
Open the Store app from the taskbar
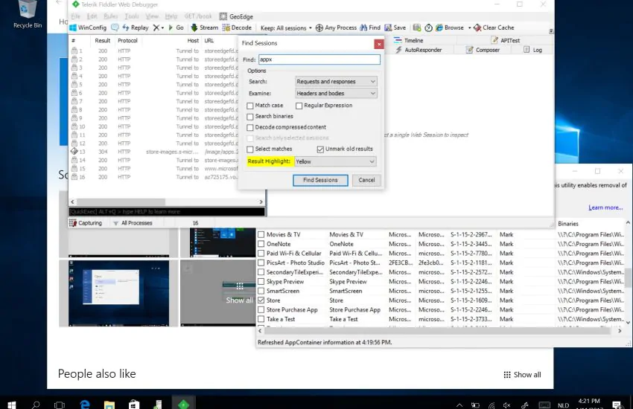click(x=134, y=405)
